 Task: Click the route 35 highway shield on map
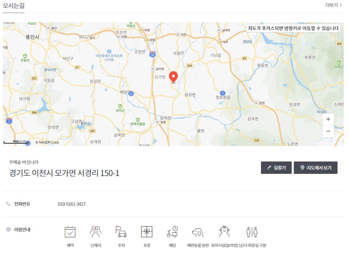pyautogui.click(x=152, y=54)
